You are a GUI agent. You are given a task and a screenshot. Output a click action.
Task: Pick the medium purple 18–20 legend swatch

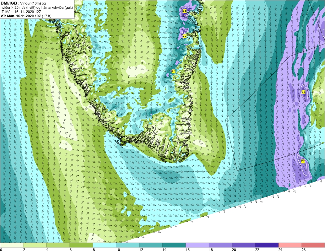tap(221, 245)
